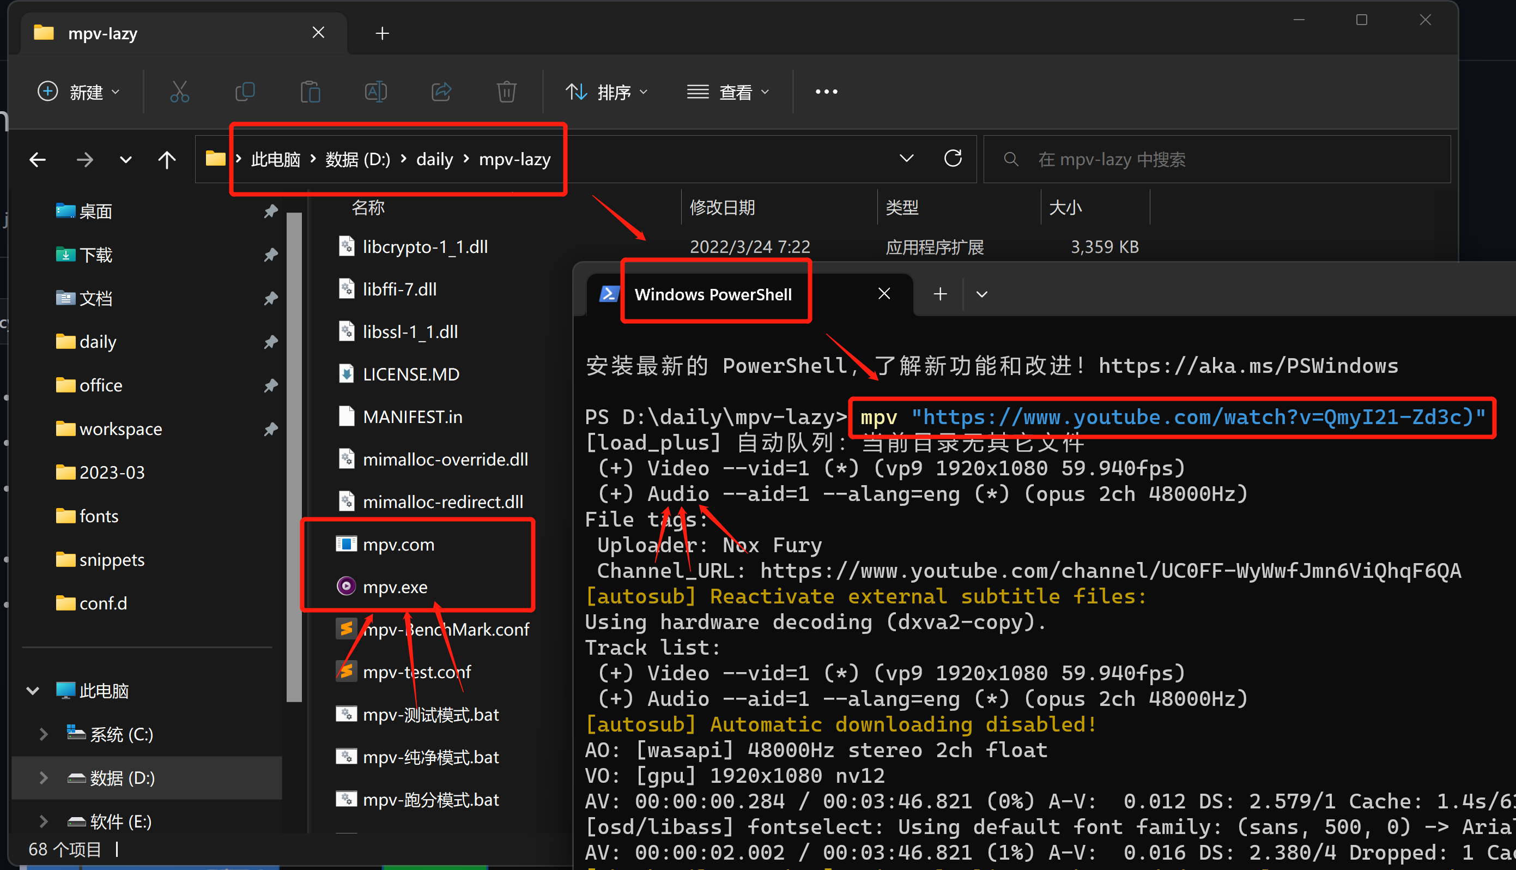
Task: Click the Share icon in Explorer toolbar
Action: 441,92
